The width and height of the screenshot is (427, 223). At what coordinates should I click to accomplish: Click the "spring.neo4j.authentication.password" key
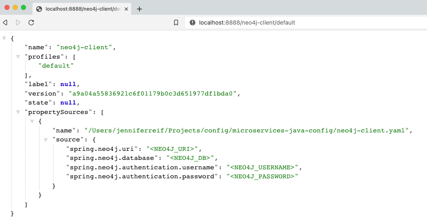pyautogui.click(x=142, y=176)
